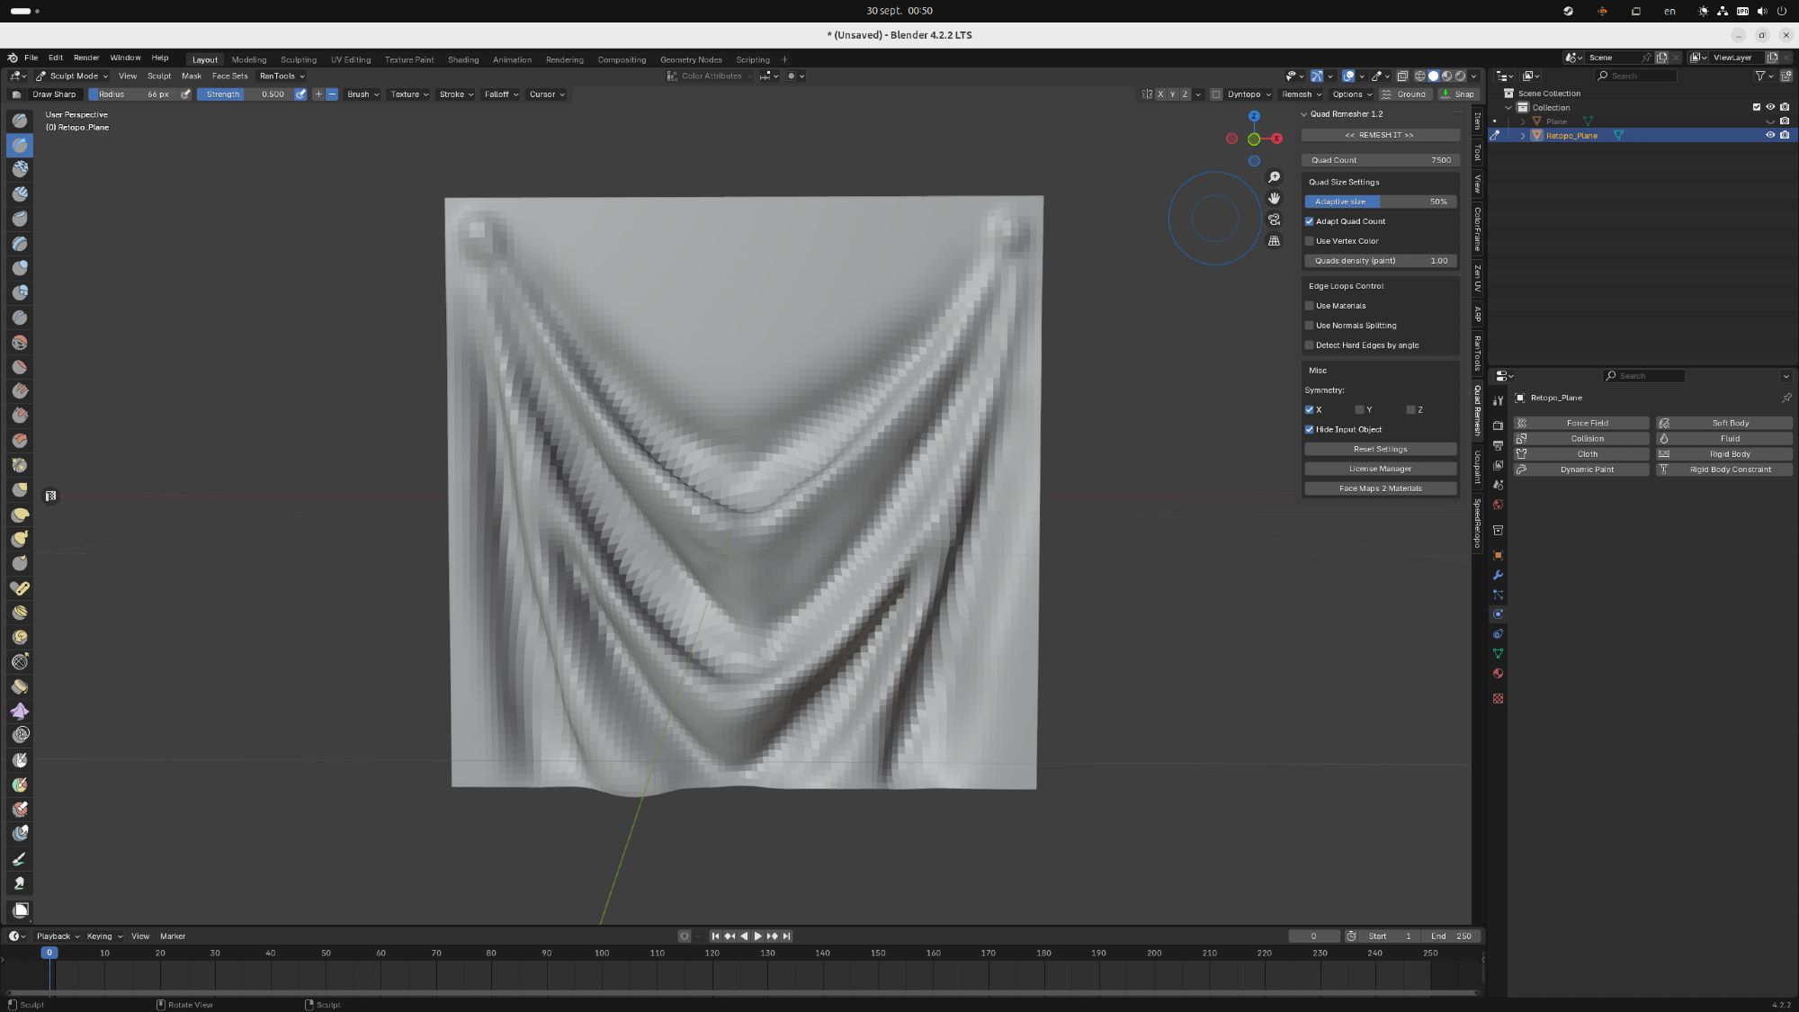Click the Adaptive size slider
The width and height of the screenshot is (1799, 1012).
click(1380, 202)
